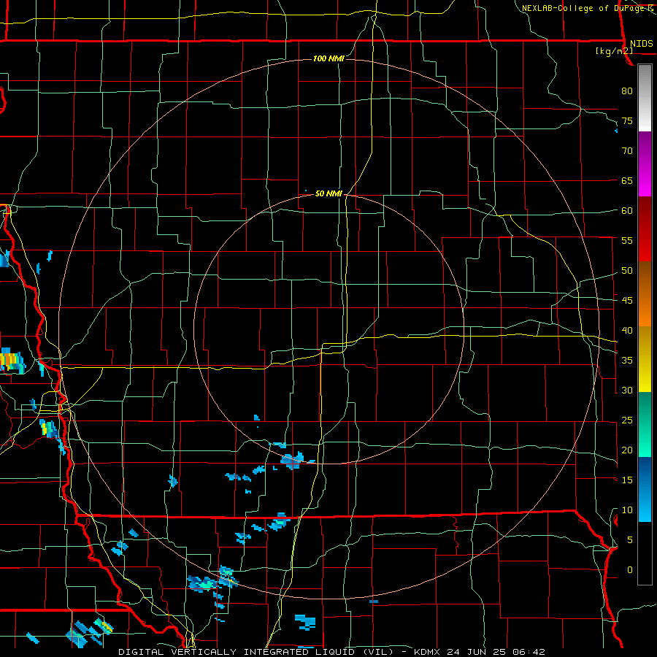Click the scale value 30
Image resolution: width=657 pixels, height=657 pixels.
pos(627,391)
